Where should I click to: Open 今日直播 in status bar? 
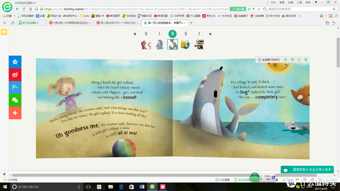[x=223, y=180]
